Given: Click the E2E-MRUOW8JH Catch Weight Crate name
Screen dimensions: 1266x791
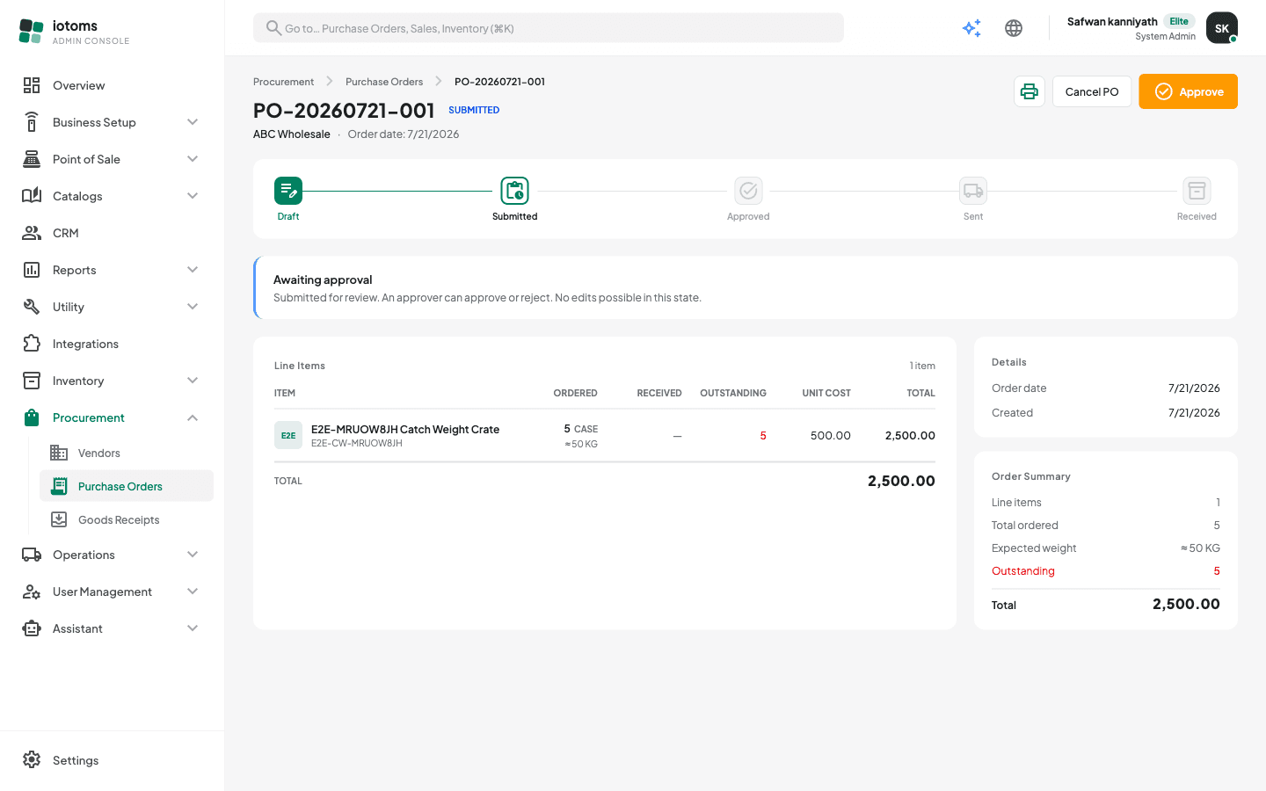Looking at the screenshot, I should pos(405,429).
